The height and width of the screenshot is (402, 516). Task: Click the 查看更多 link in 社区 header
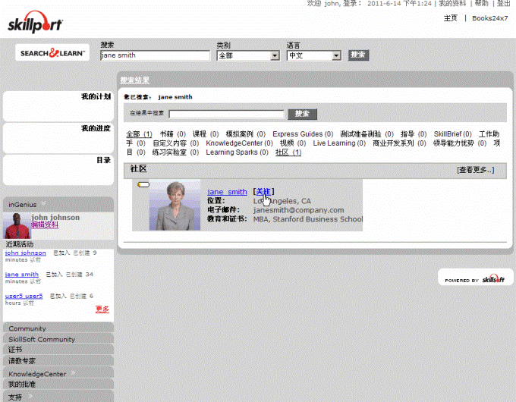(x=476, y=170)
